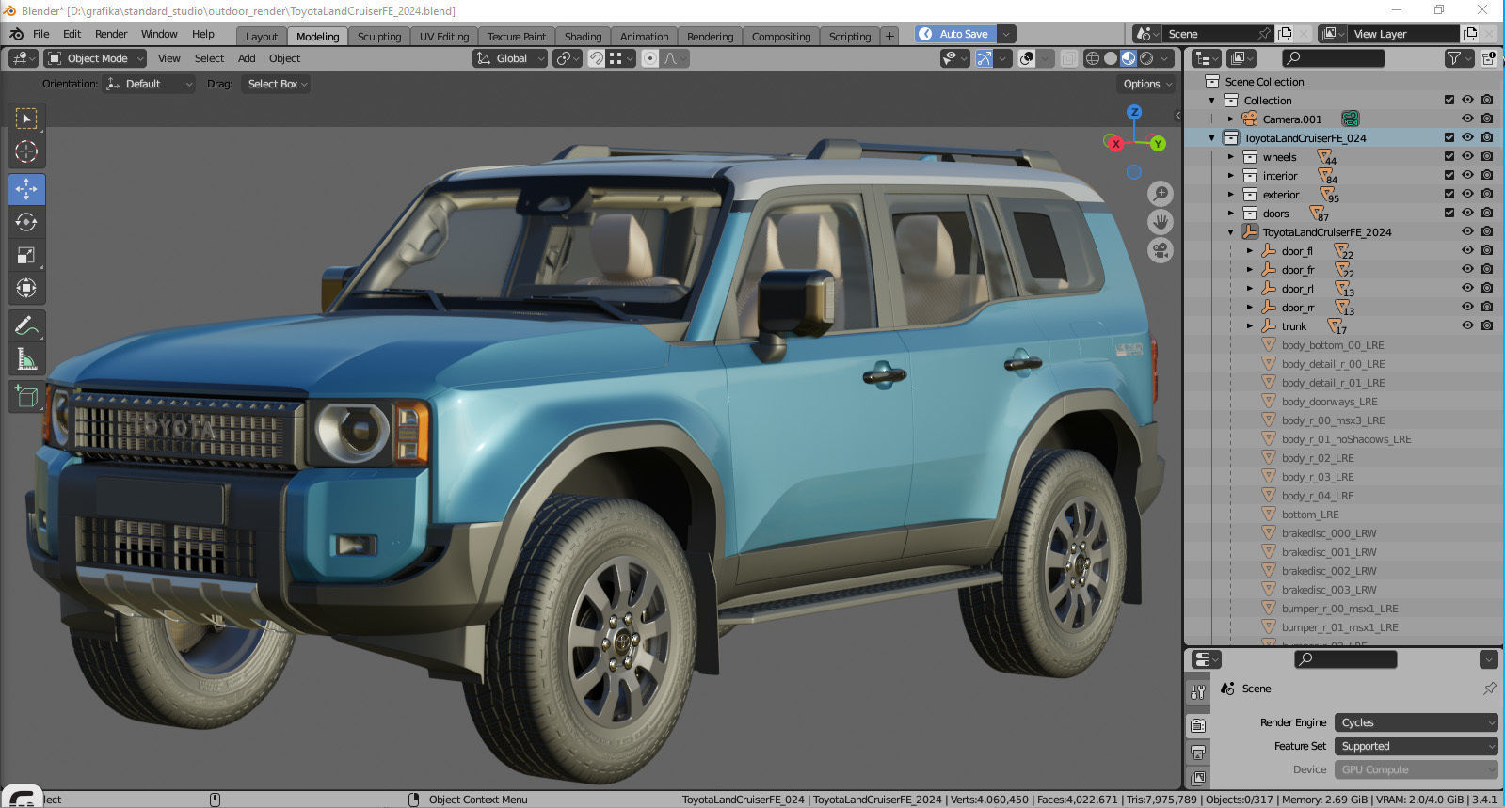The width and height of the screenshot is (1505, 808).
Task: Hide the exterior collection with eye icon
Action: point(1467,194)
